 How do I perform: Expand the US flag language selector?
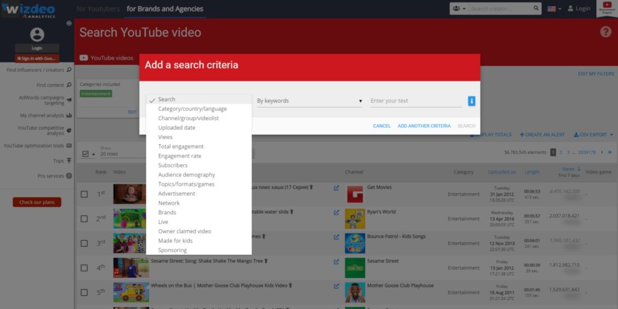pos(553,8)
